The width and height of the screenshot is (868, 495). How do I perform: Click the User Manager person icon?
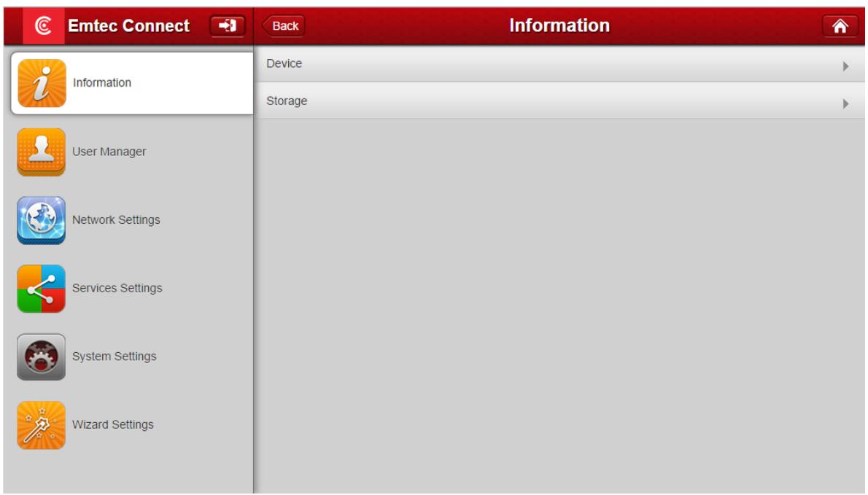(42, 152)
